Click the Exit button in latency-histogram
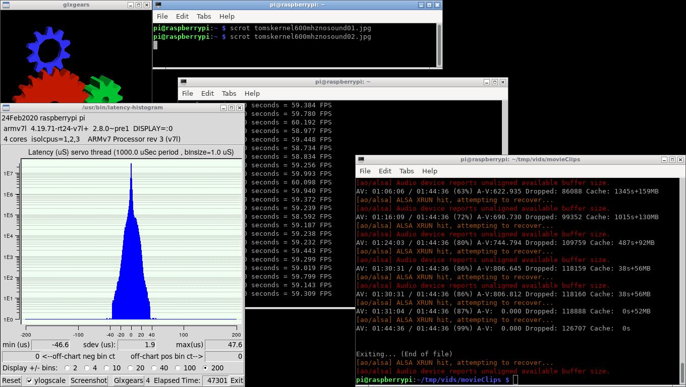The height and width of the screenshot is (387, 686). click(237, 380)
